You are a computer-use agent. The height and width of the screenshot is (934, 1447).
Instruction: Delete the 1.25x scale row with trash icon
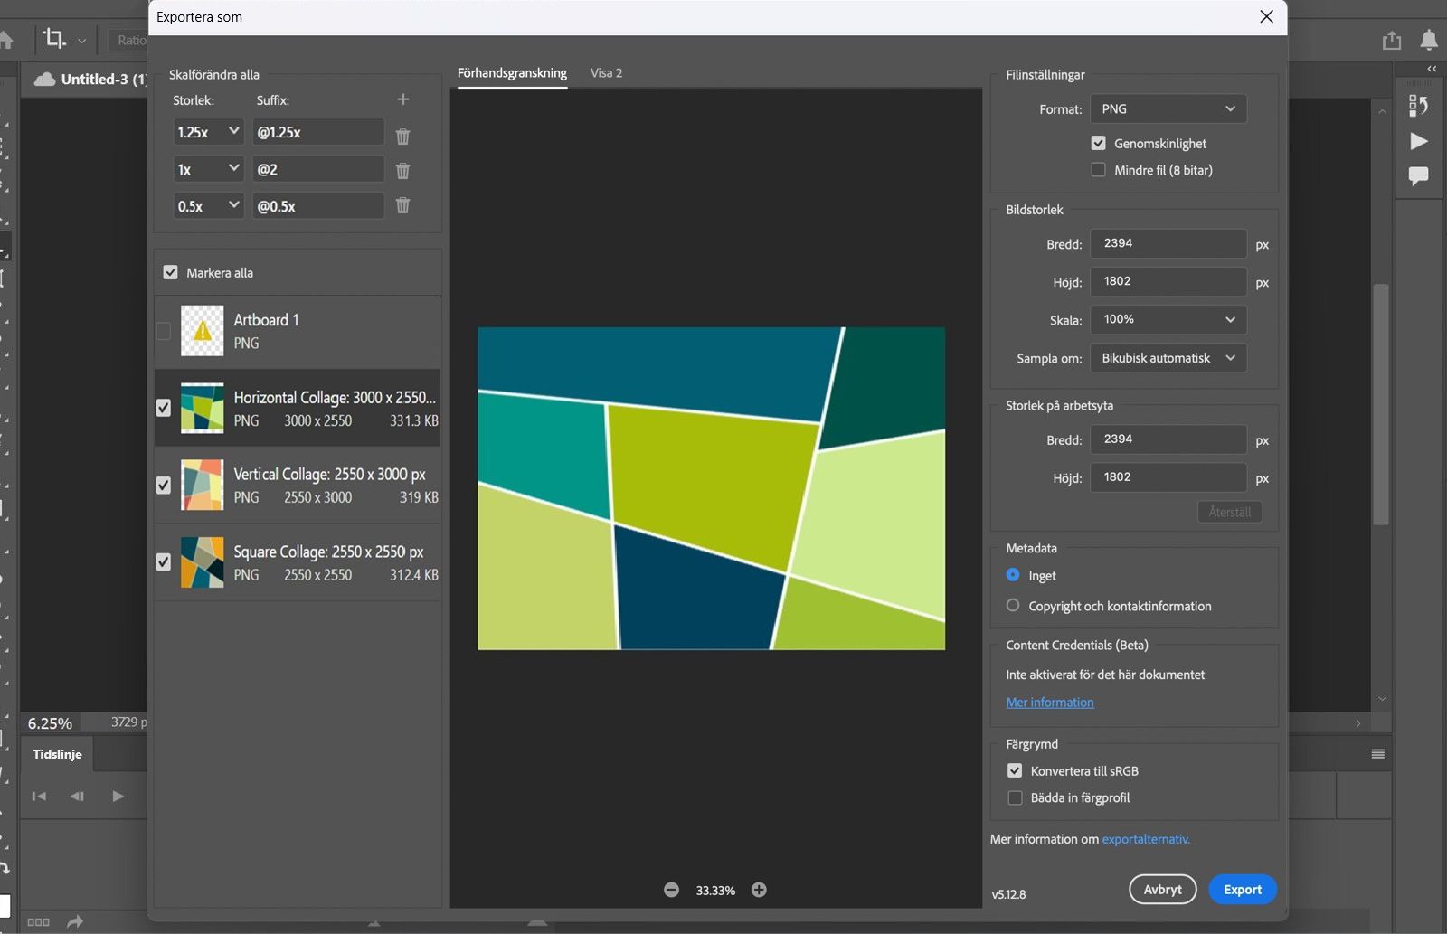pos(403,136)
